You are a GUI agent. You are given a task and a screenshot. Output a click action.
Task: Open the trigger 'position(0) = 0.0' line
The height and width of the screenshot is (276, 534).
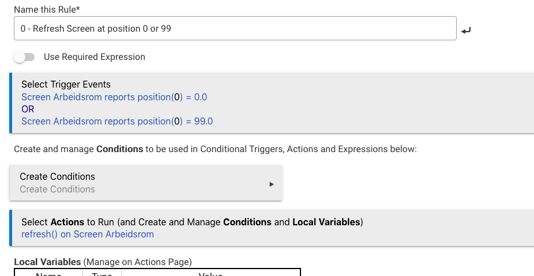coord(114,97)
